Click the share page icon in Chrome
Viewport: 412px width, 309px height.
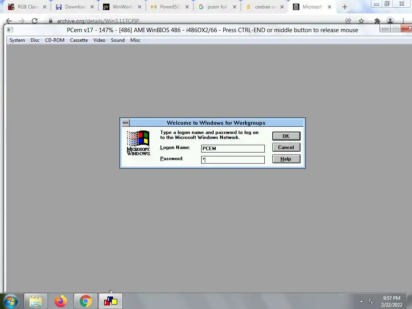coord(348,21)
